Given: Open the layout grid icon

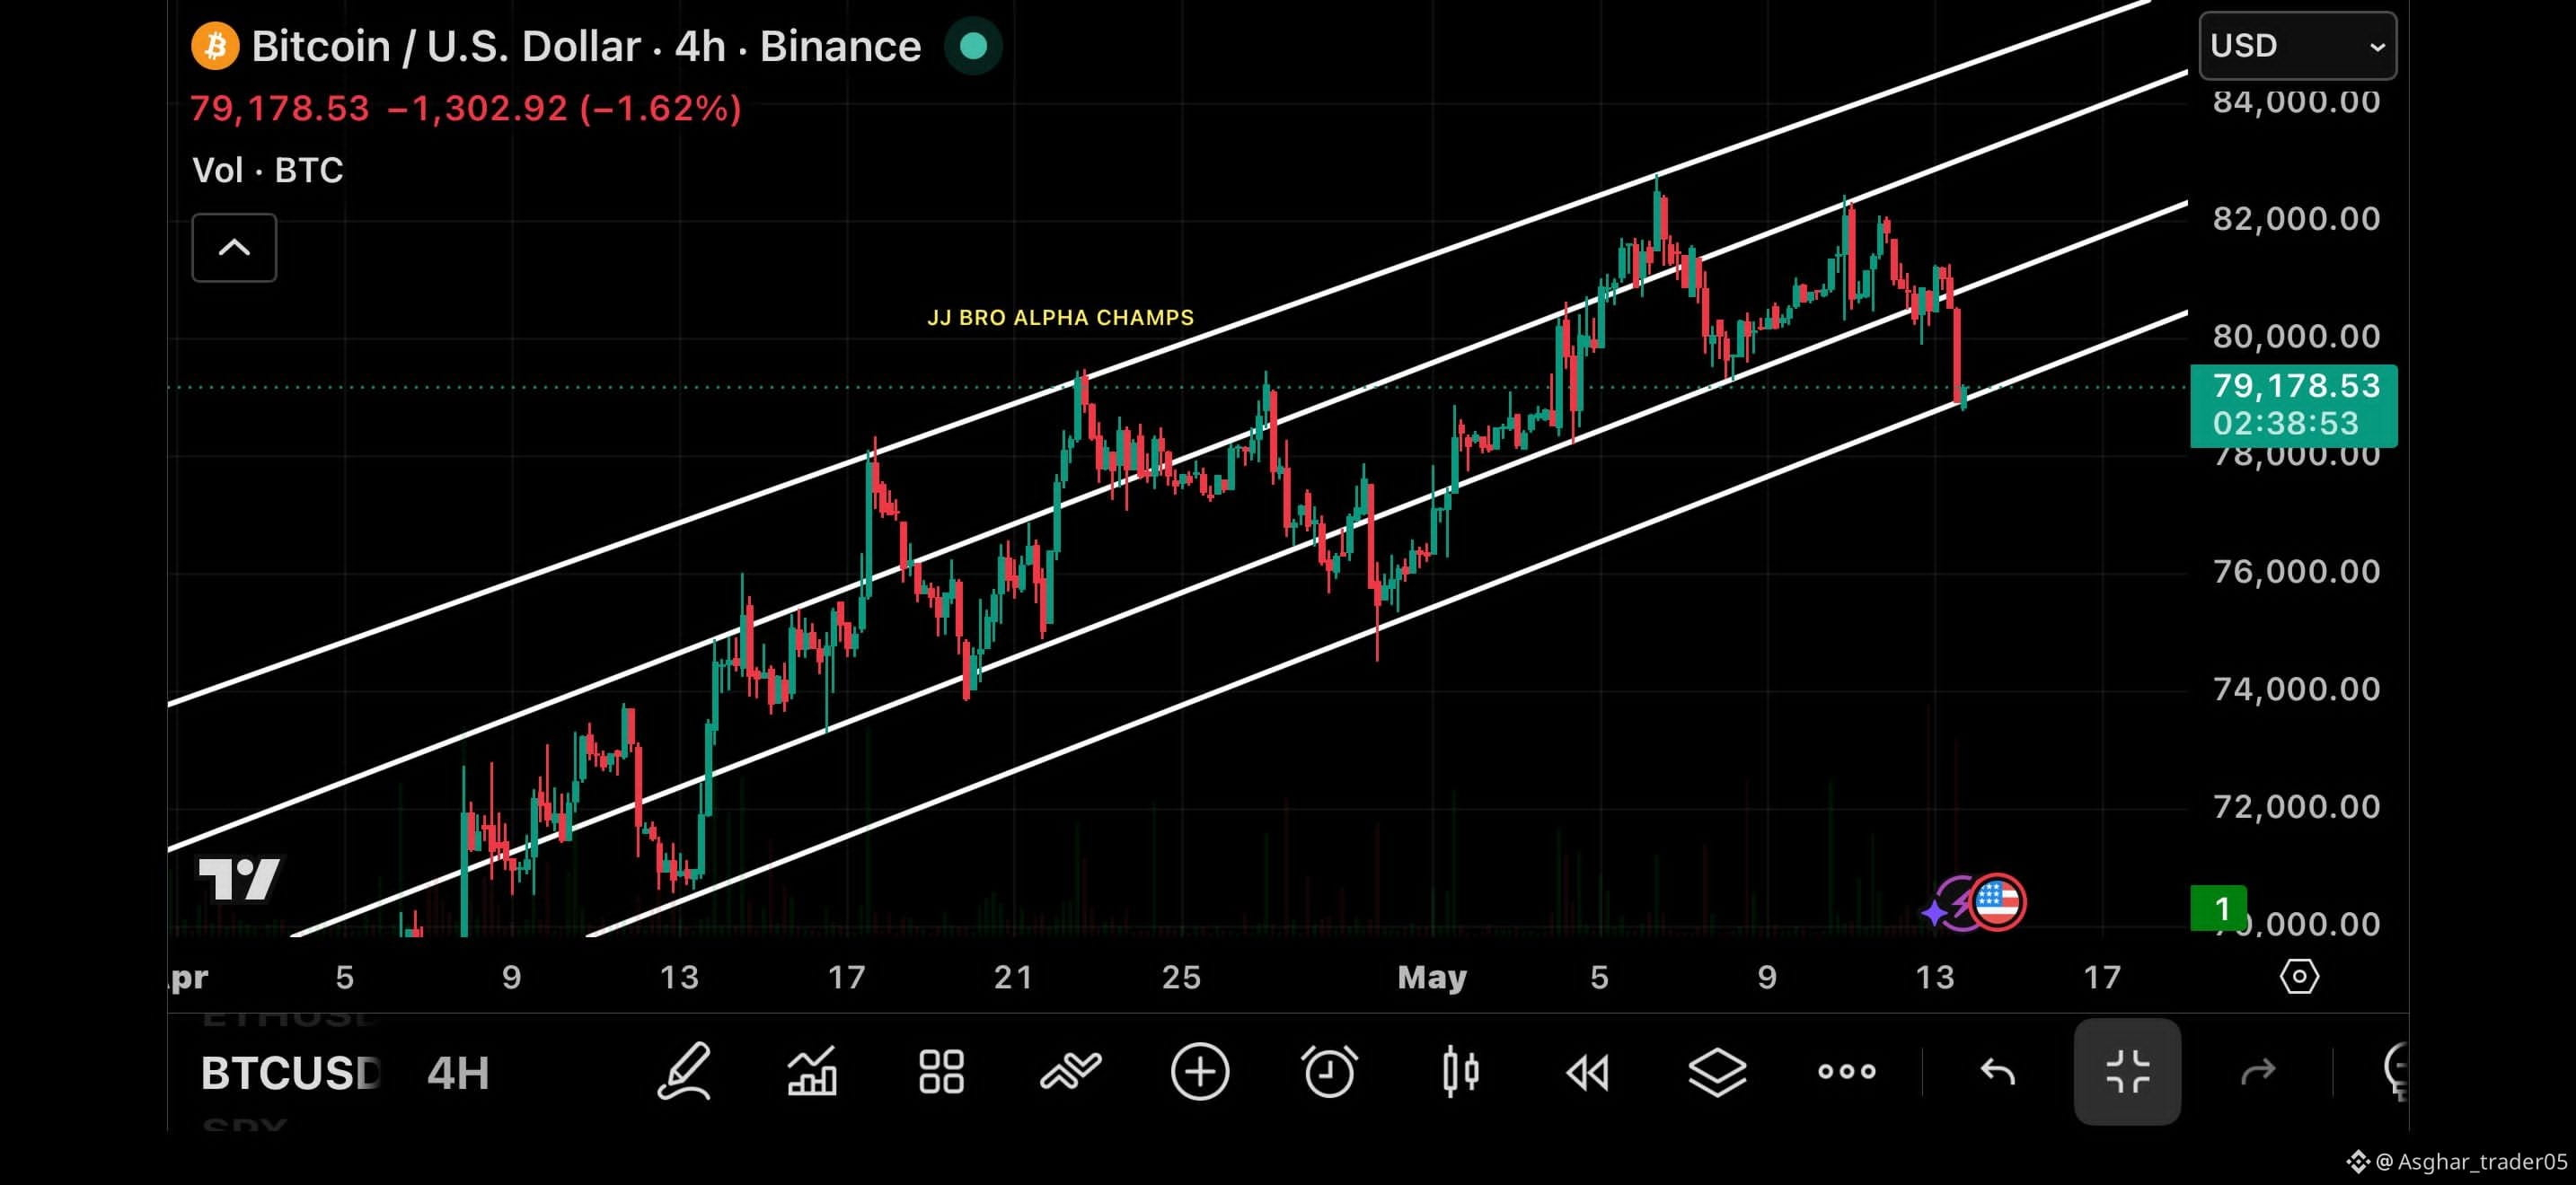Looking at the screenshot, I should 941,1072.
